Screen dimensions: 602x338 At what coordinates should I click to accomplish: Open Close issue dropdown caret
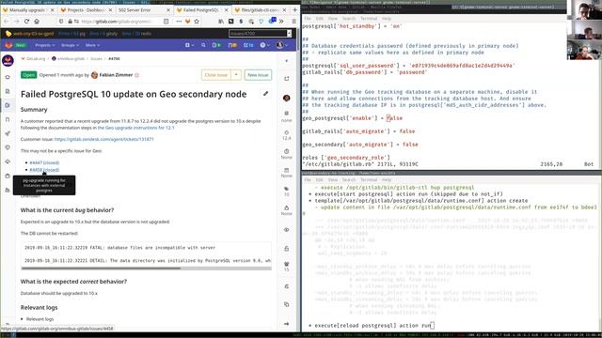pyautogui.click(x=236, y=75)
